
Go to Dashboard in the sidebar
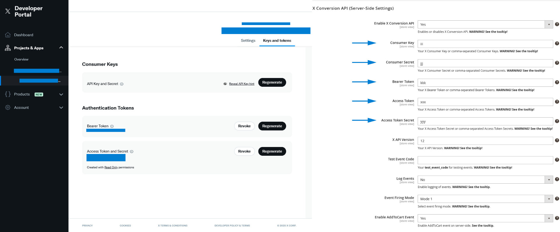click(24, 35)
